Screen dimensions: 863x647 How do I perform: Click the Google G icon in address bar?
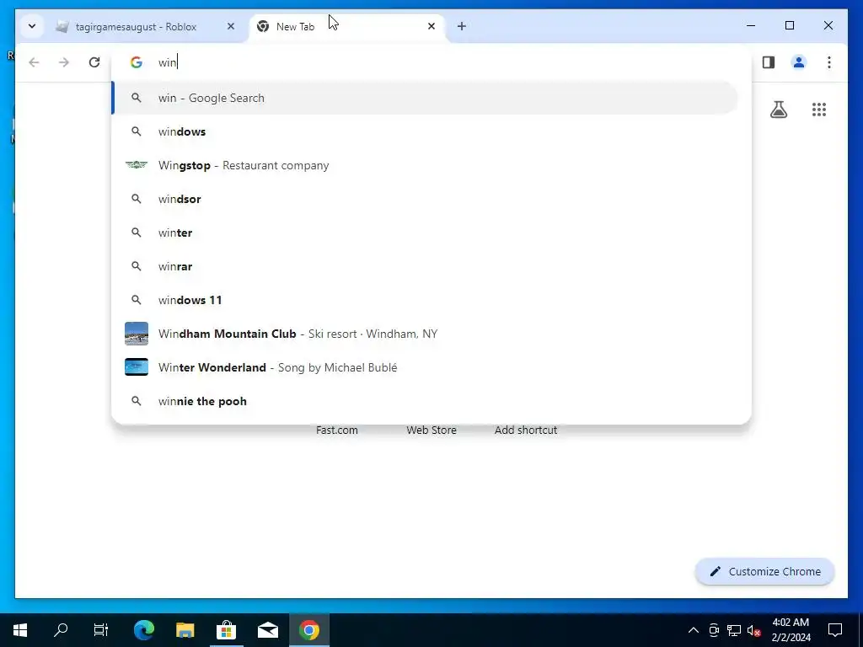(x=136, y=62)
